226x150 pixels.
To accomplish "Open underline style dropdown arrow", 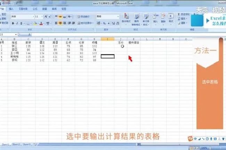I will 24,23.
